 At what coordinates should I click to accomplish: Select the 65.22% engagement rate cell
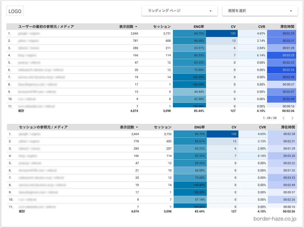[190, 149]
